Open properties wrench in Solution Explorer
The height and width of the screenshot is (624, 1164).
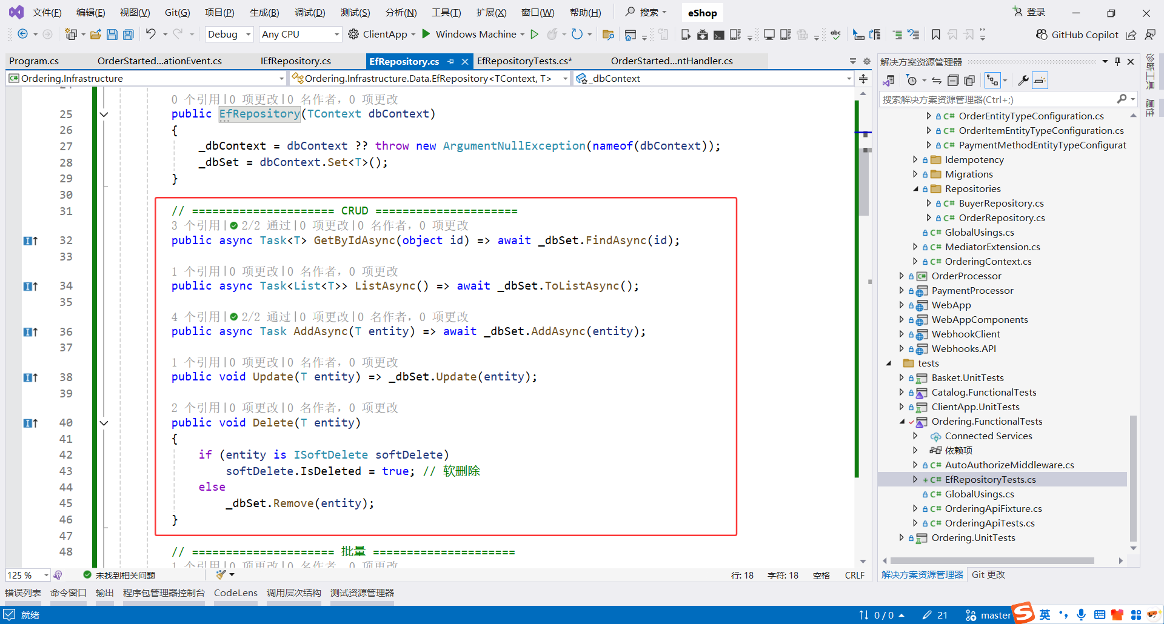click(x=1023, y=81)
